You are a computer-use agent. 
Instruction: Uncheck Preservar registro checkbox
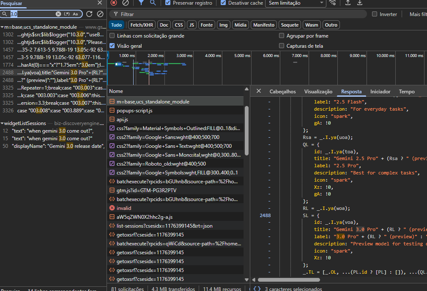pos(168,3)
